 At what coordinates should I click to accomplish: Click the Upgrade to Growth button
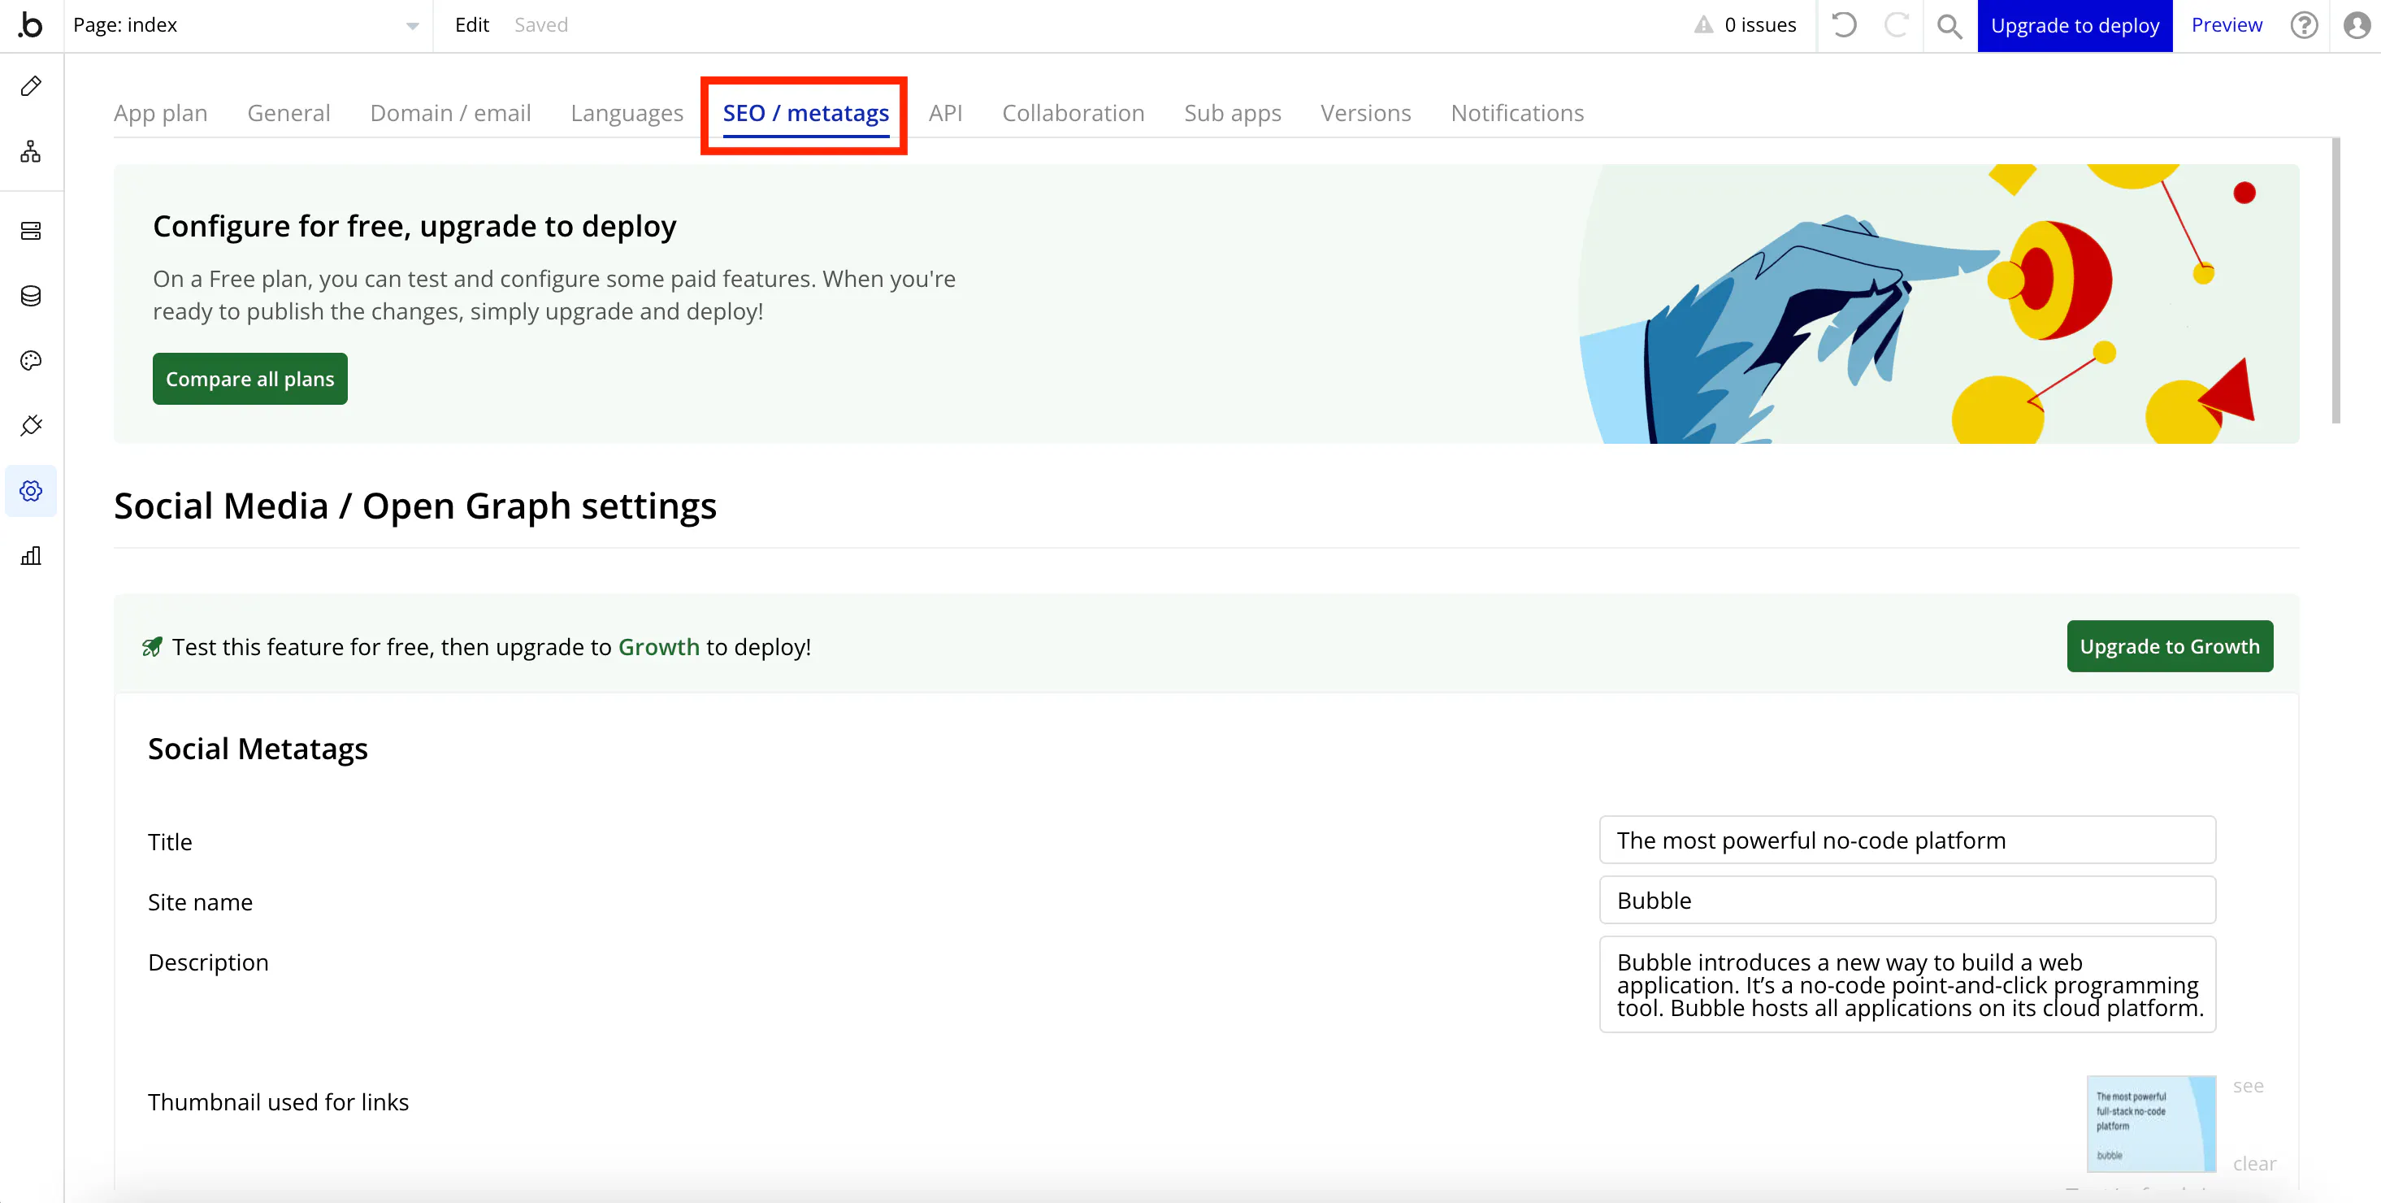(2170, 646)
